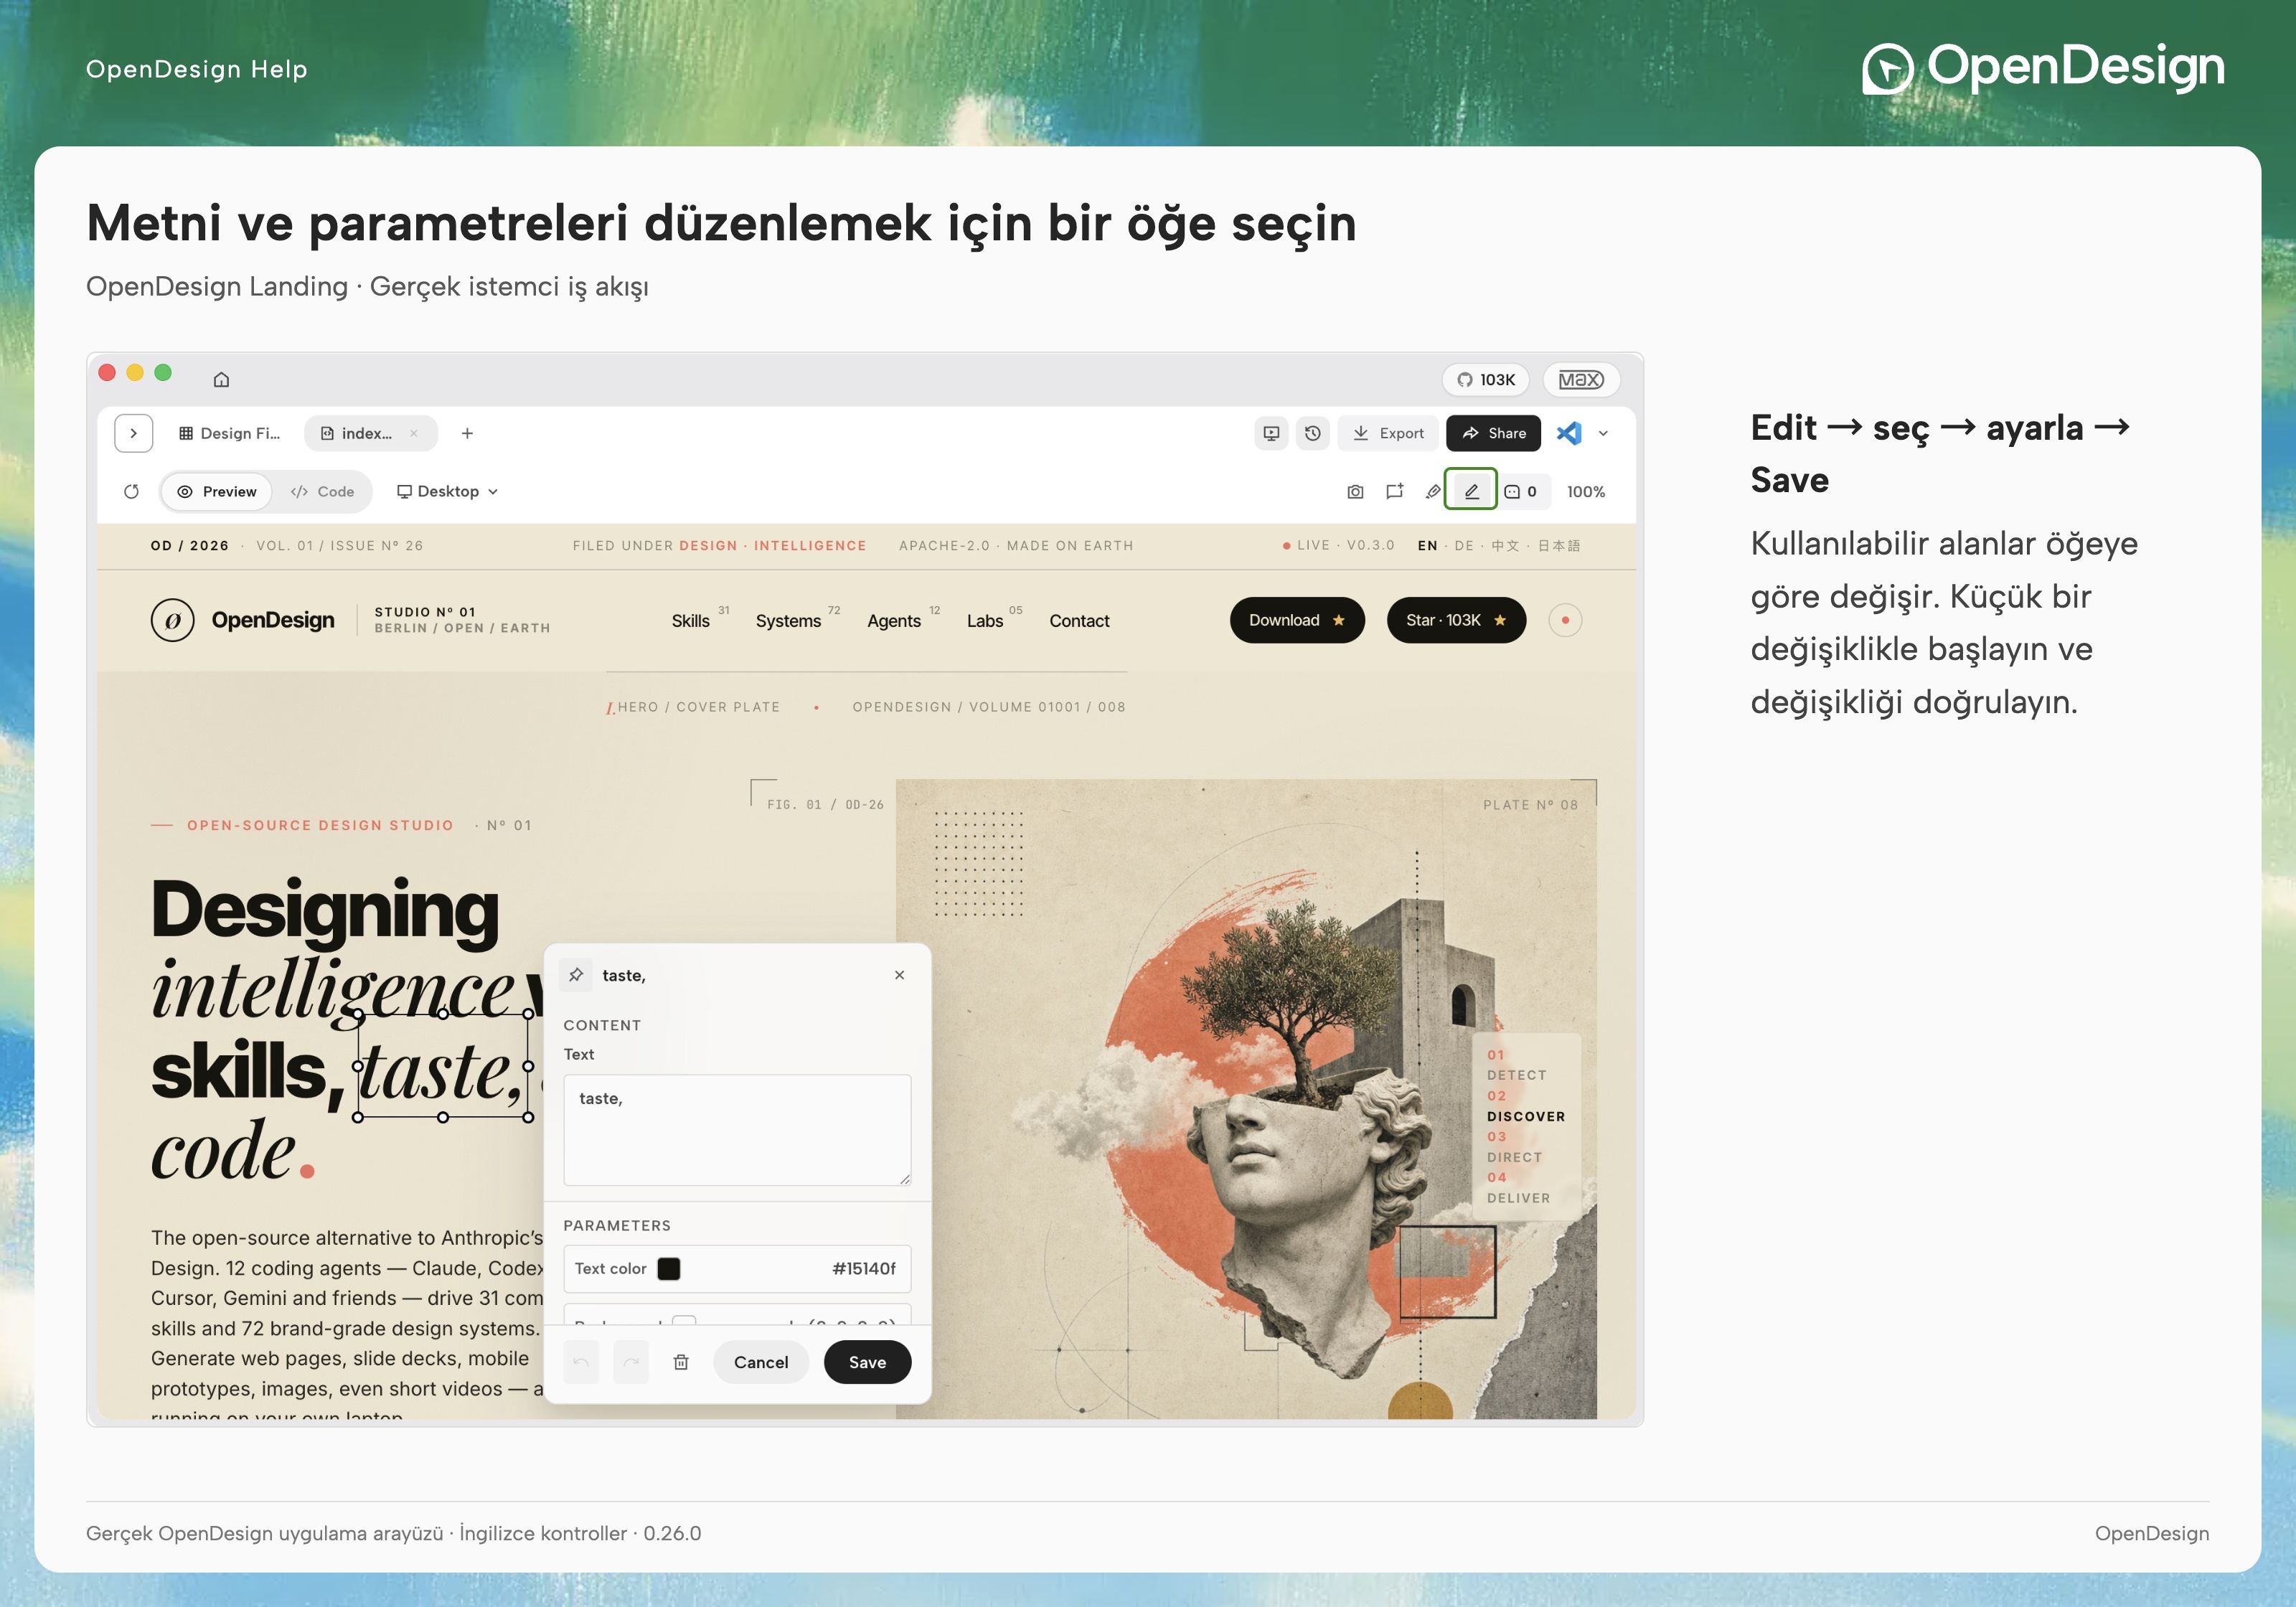Image resolution: width=2296 pixels, height=1607 pixels.
Task: Activate the highlighted Edit pencil tool
Action: (1471, 490)
